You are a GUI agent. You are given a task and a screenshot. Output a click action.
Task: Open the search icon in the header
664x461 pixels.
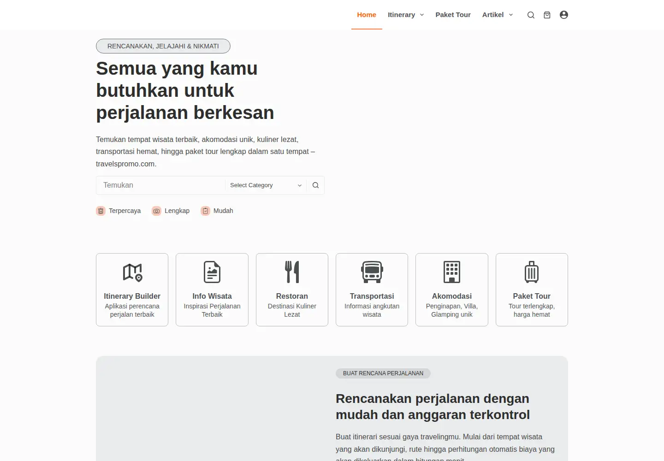(x=531, y=15)
